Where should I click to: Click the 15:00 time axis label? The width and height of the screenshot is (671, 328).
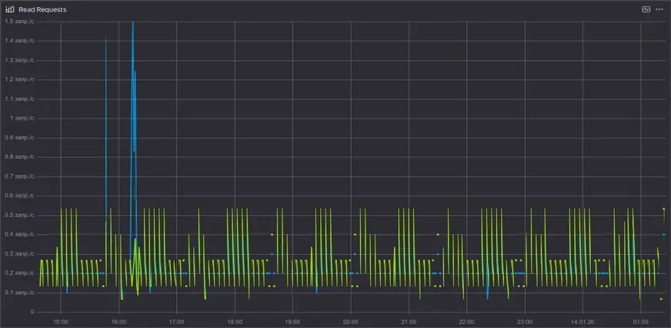click(60, 321)
